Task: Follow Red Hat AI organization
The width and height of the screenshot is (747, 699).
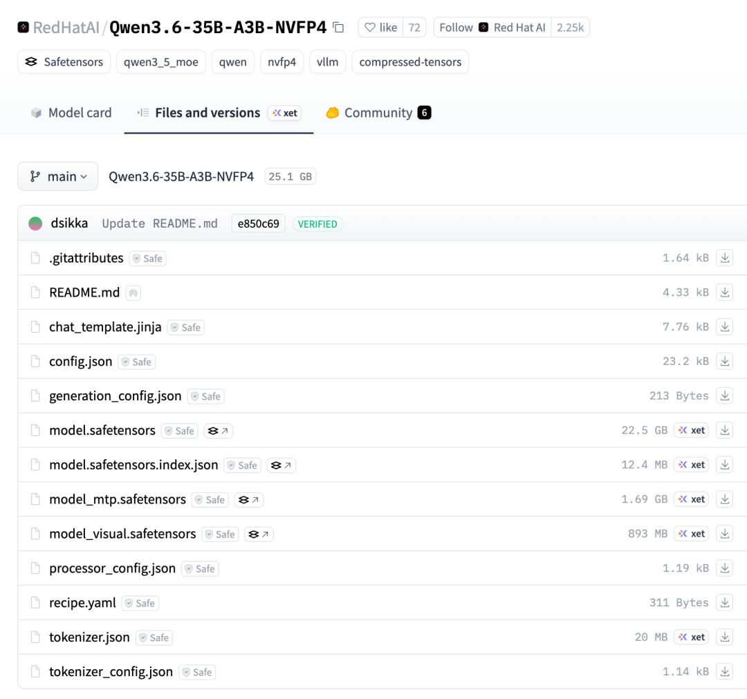Action: 492,28
